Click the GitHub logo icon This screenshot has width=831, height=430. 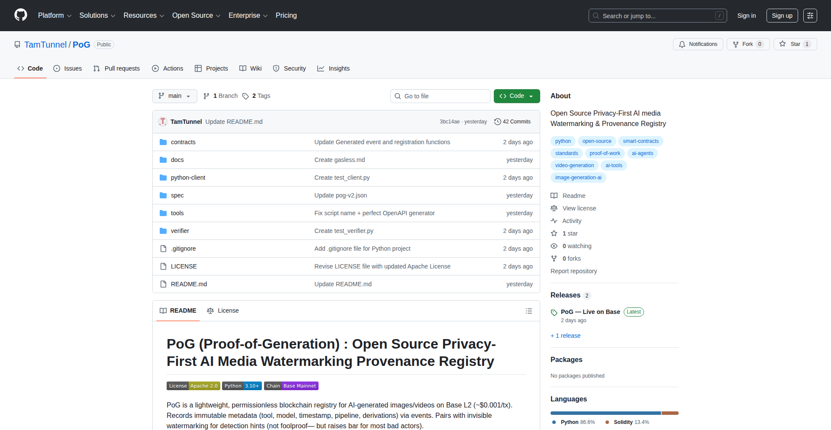21,15
